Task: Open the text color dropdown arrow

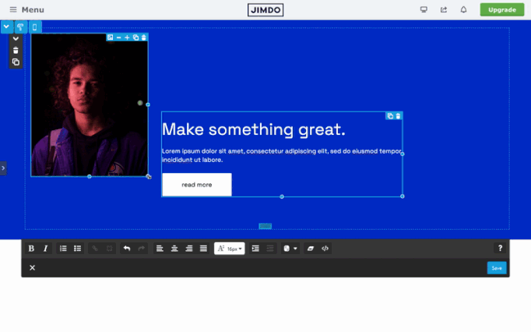Action: pos(295,249)
